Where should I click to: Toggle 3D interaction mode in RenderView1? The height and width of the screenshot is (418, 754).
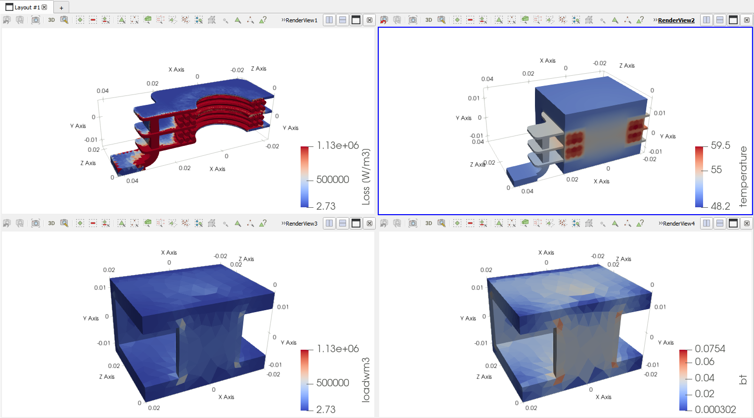51,20
